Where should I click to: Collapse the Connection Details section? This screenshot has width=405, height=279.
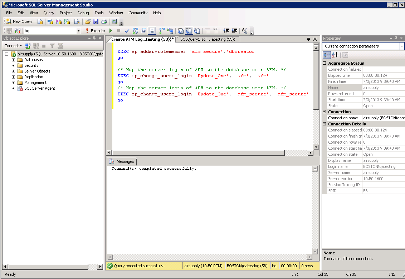coord(325,124)
